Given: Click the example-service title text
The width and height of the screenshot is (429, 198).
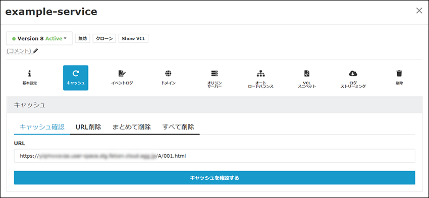Looking at the screenshot, I should [x=51, y=12].
